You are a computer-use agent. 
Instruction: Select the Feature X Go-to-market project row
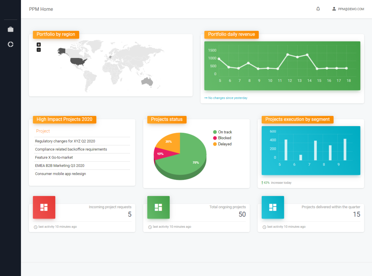click(54, 157)
